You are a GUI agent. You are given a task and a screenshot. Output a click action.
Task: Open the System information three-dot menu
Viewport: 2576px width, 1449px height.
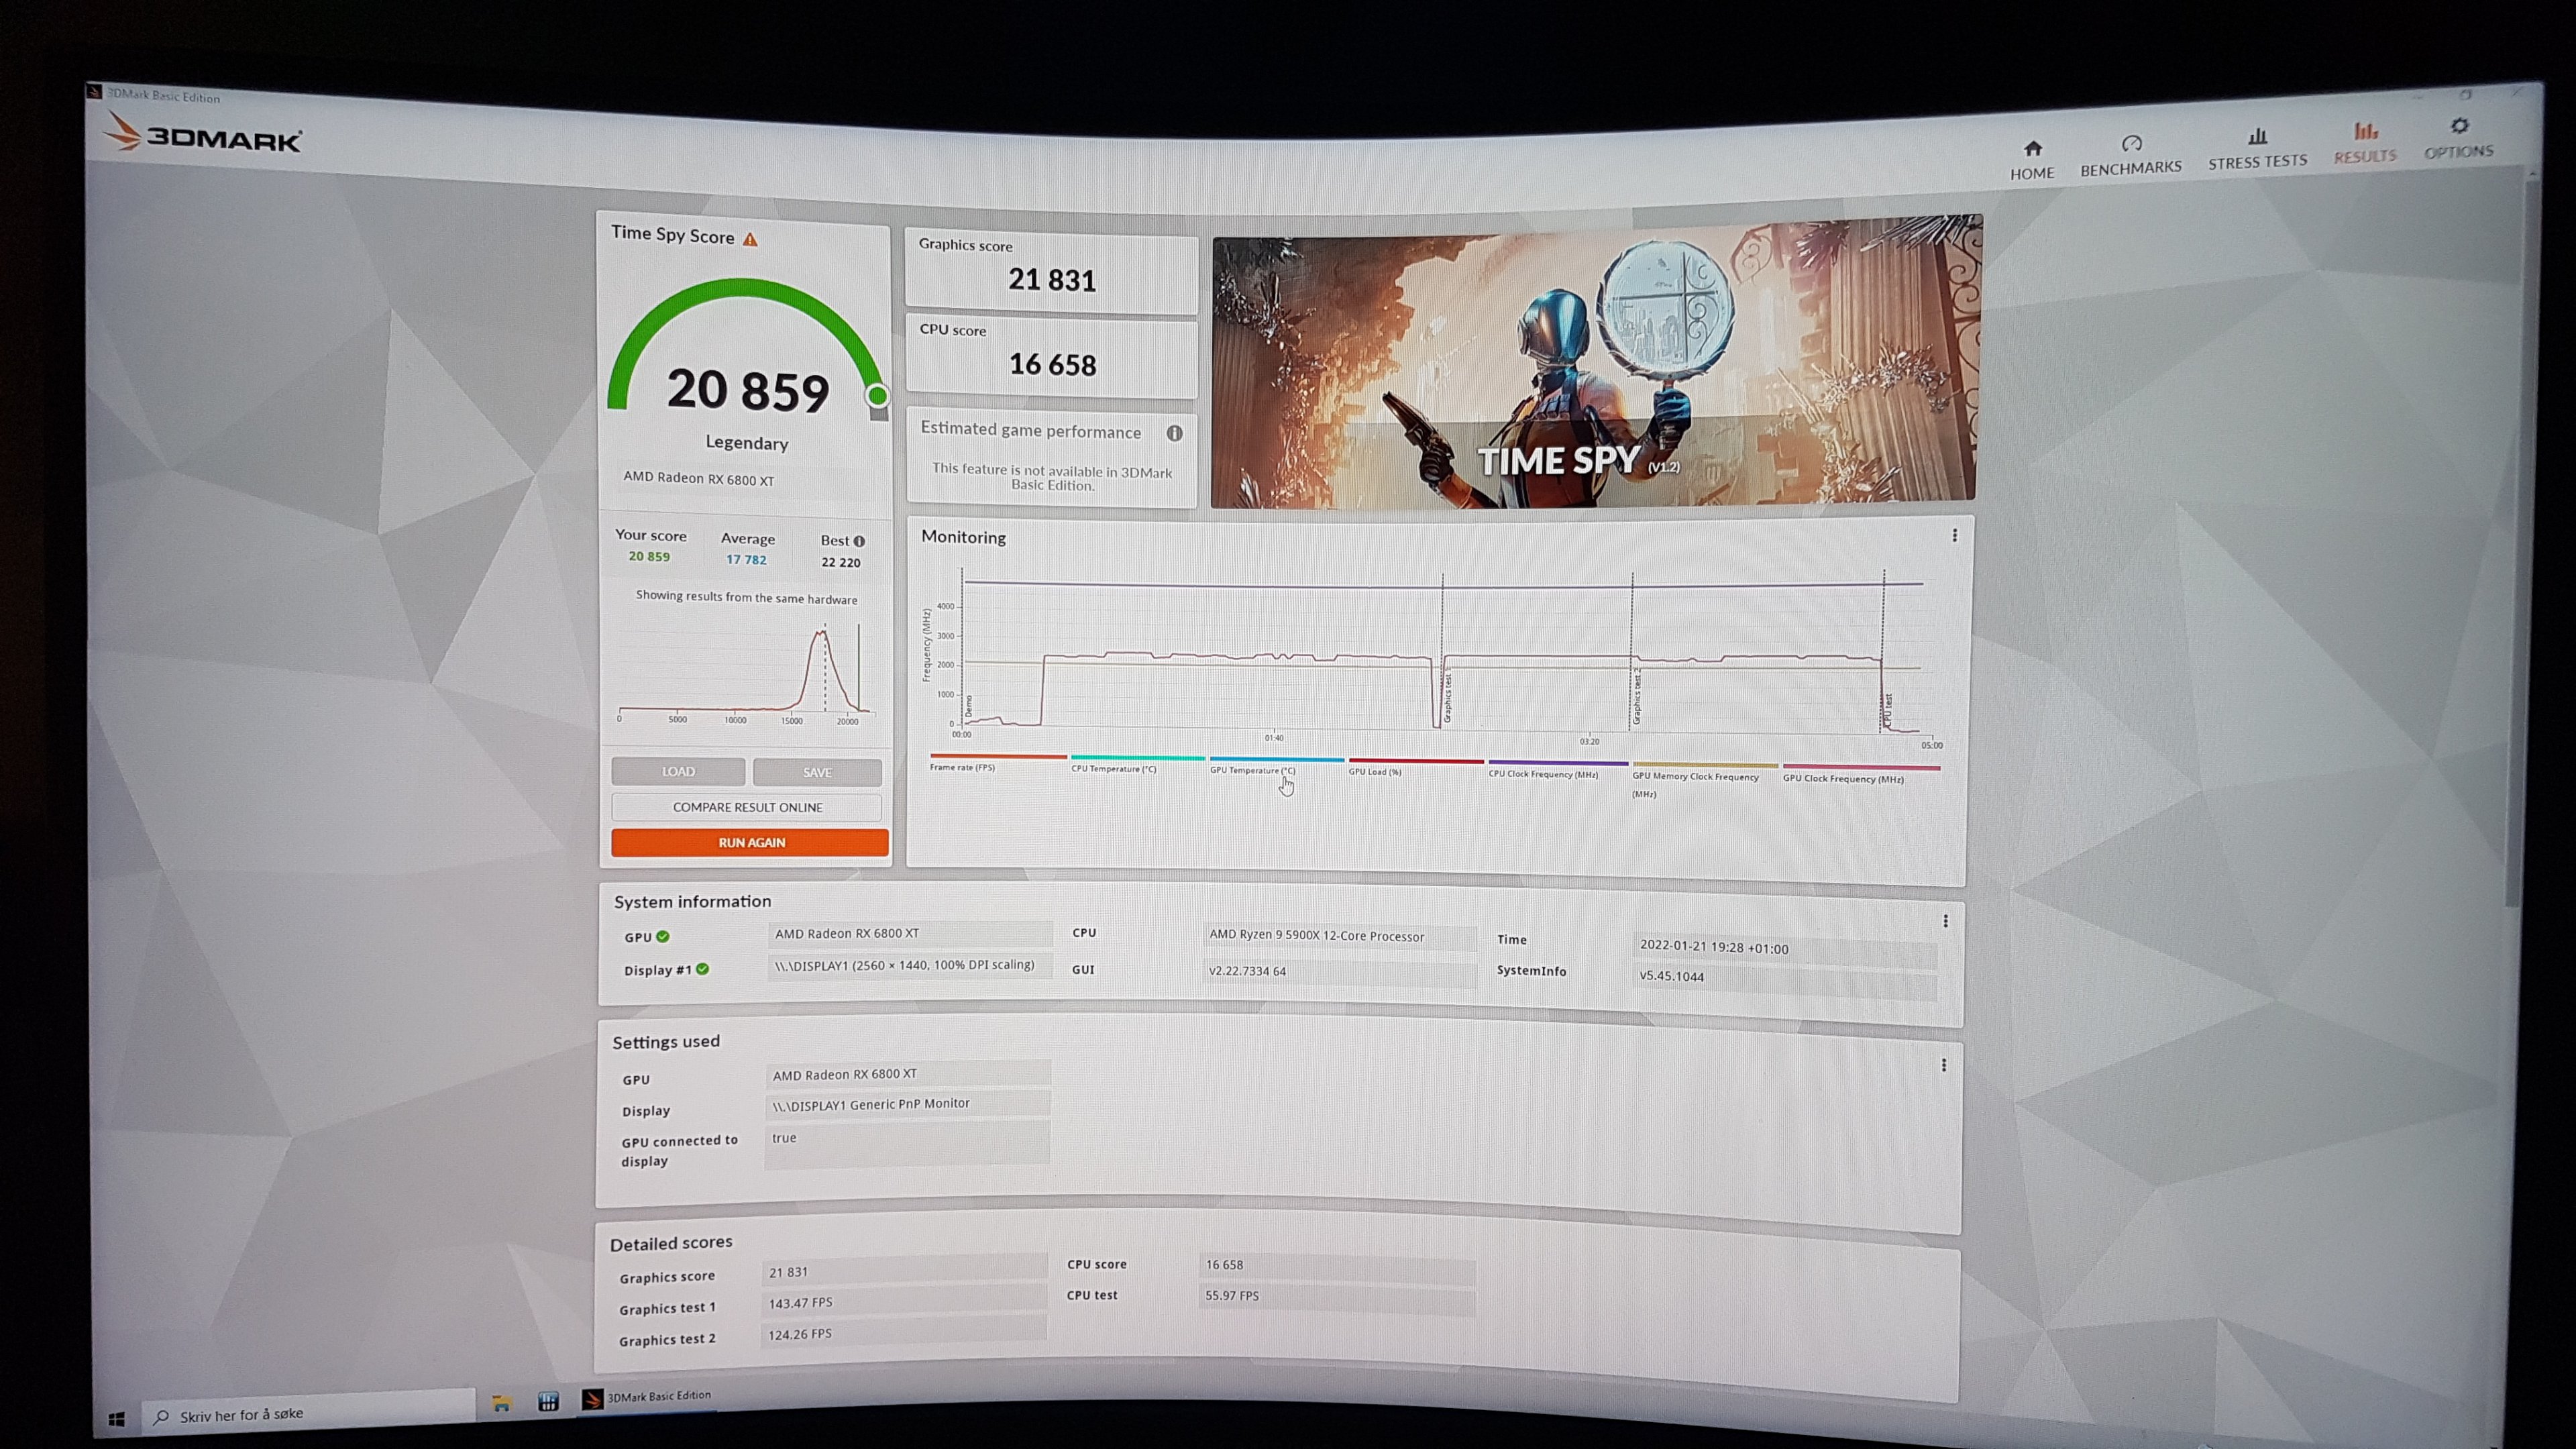(1945, 921)
